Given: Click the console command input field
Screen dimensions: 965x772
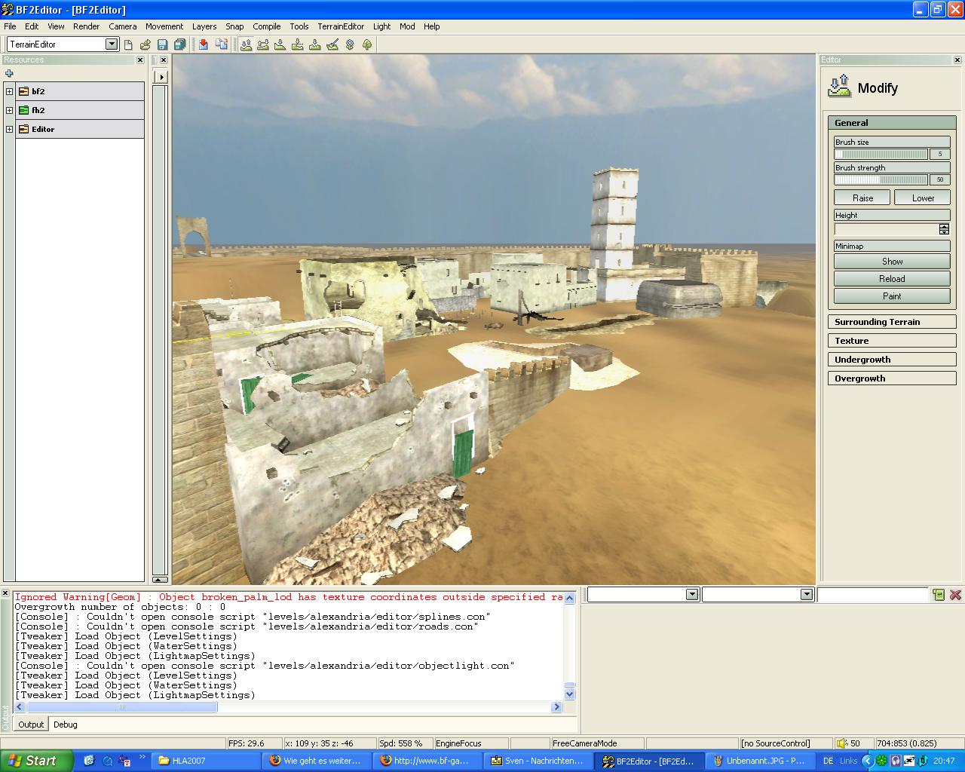Looking at the screenshot, I should tap(872, 595).
